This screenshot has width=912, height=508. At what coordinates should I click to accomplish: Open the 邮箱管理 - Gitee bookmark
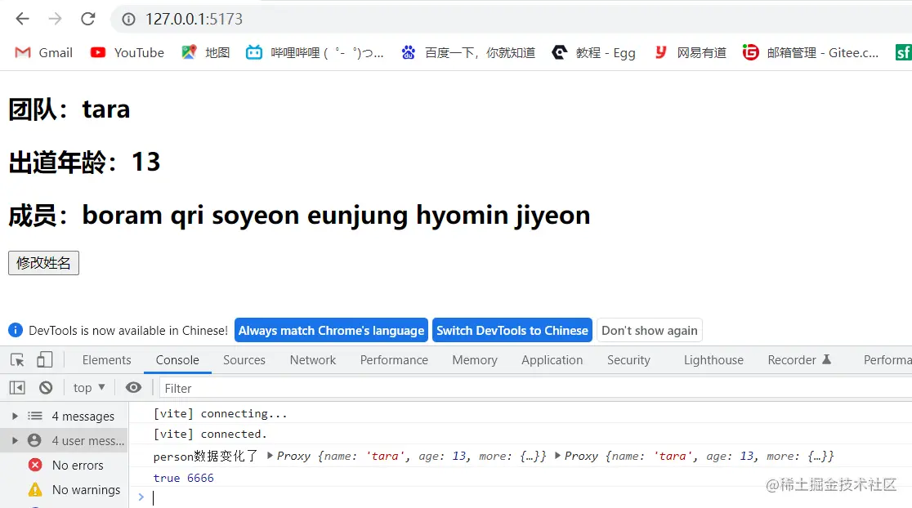click(x=811, y=53)
